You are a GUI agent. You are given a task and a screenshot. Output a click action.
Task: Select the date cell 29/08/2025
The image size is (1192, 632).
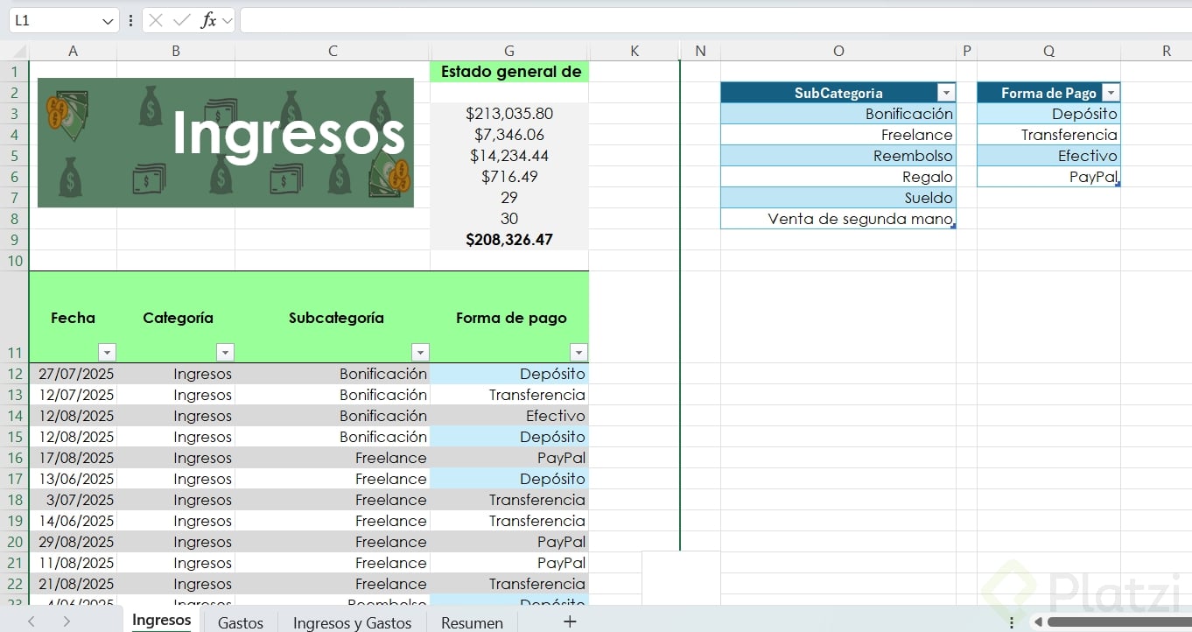73,542
